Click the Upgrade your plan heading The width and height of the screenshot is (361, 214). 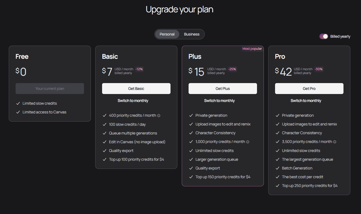(180, 10)
